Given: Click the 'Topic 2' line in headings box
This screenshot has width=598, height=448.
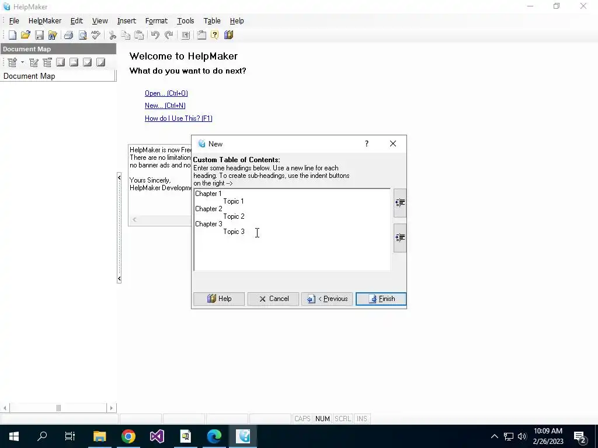Looking at the screenshot, I should 234,216.
